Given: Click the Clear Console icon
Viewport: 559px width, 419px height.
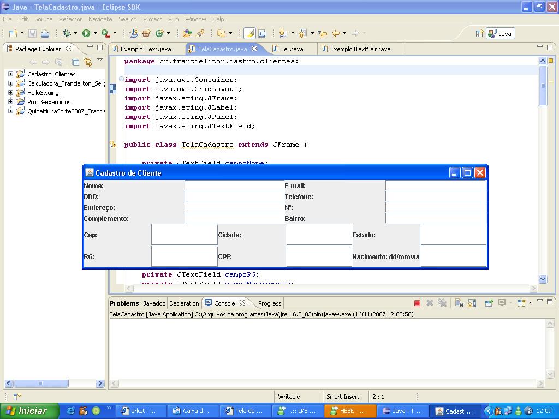Looking at the screenshot, I should (x=459, y=303).
